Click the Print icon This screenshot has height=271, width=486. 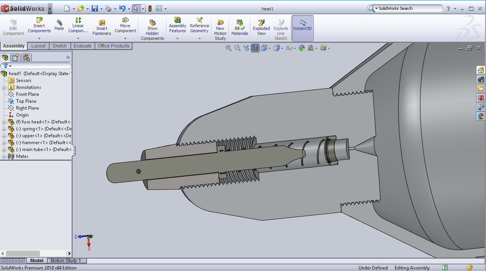(x=109, y=8)
